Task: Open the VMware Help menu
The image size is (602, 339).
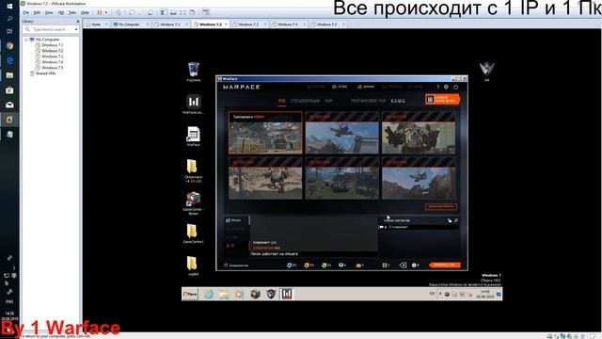Action: [x=85, y=12]
